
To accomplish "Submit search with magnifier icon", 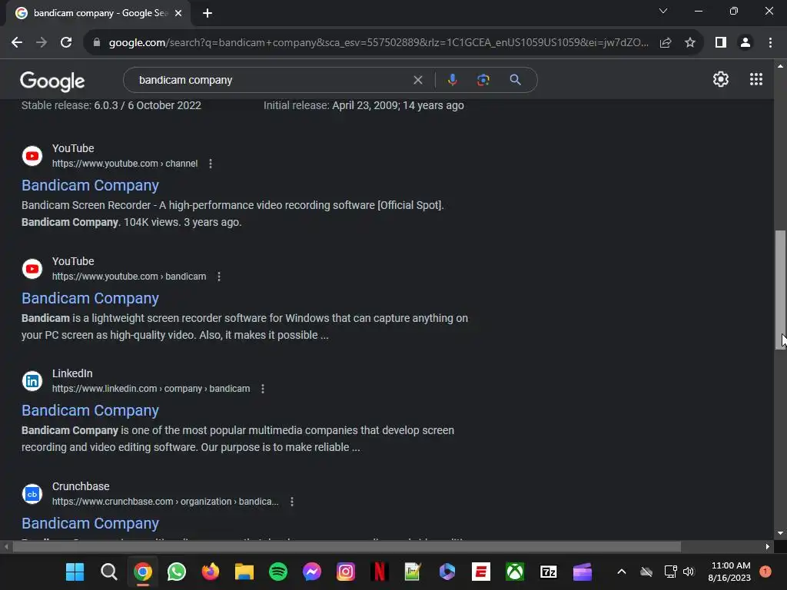I will 515,80.
